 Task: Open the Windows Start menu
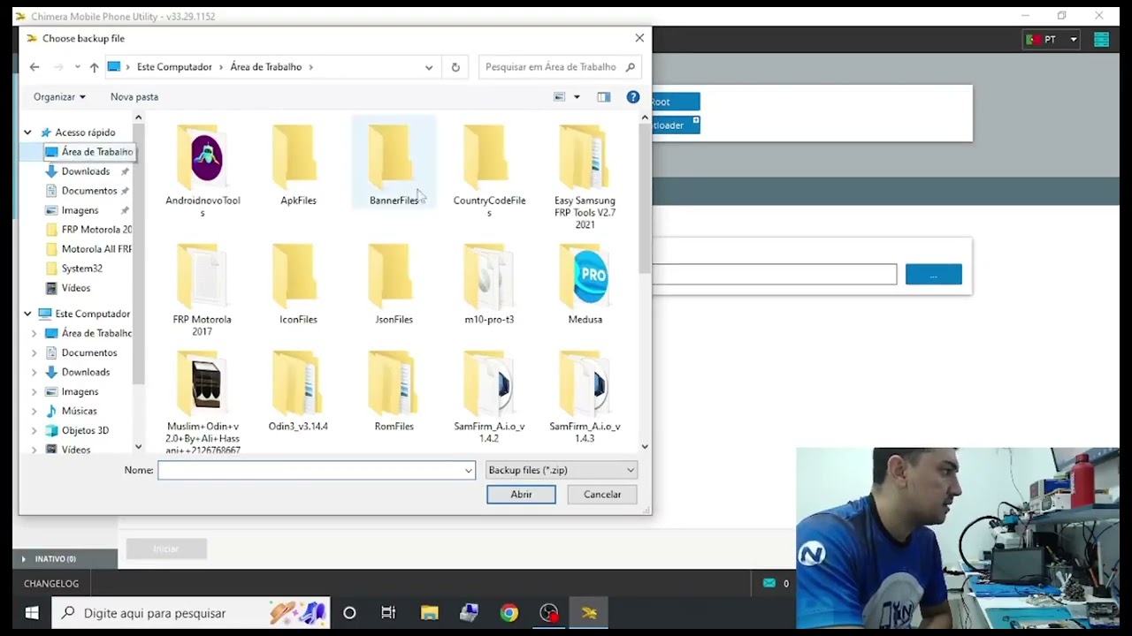[31, 613]
